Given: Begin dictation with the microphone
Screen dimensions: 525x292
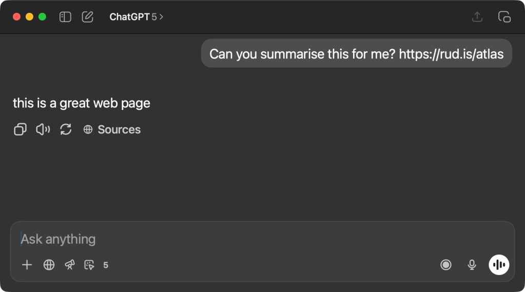Looking at the screenshot, I should 472,265.
